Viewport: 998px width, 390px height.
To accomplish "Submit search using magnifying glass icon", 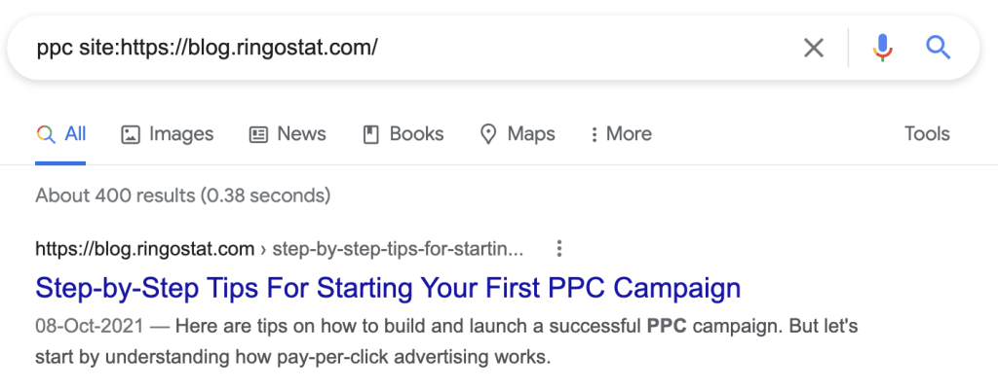I will [938, 48].
